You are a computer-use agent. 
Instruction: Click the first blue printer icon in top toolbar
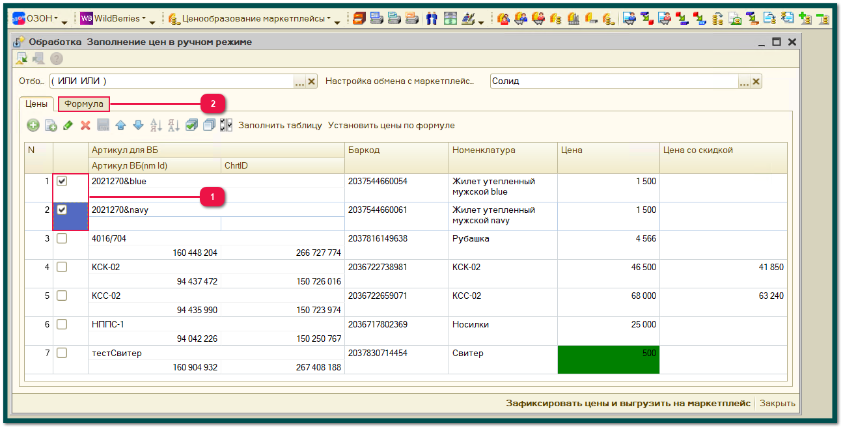(x=377, y=19)
